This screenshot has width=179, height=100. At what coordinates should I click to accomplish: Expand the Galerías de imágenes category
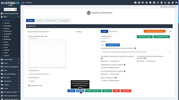click(x=19, y=67)
